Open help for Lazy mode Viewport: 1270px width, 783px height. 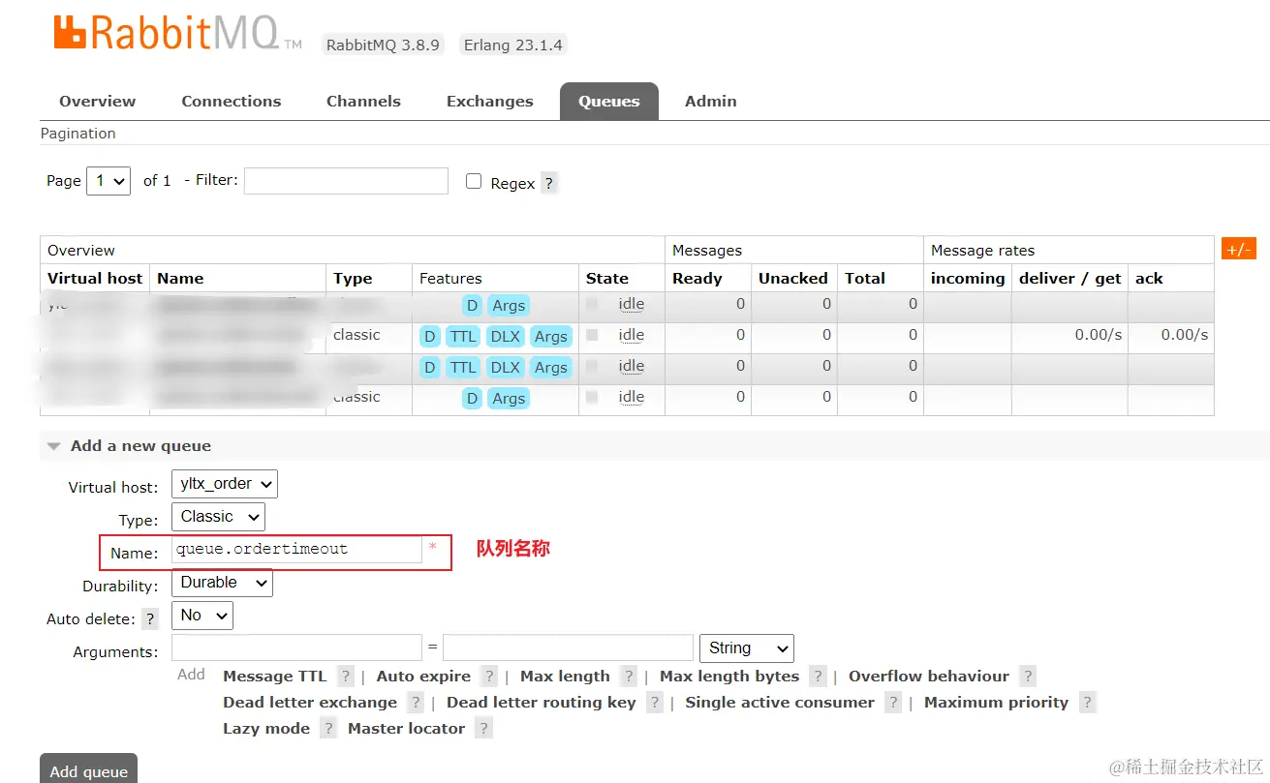(328, 729)
